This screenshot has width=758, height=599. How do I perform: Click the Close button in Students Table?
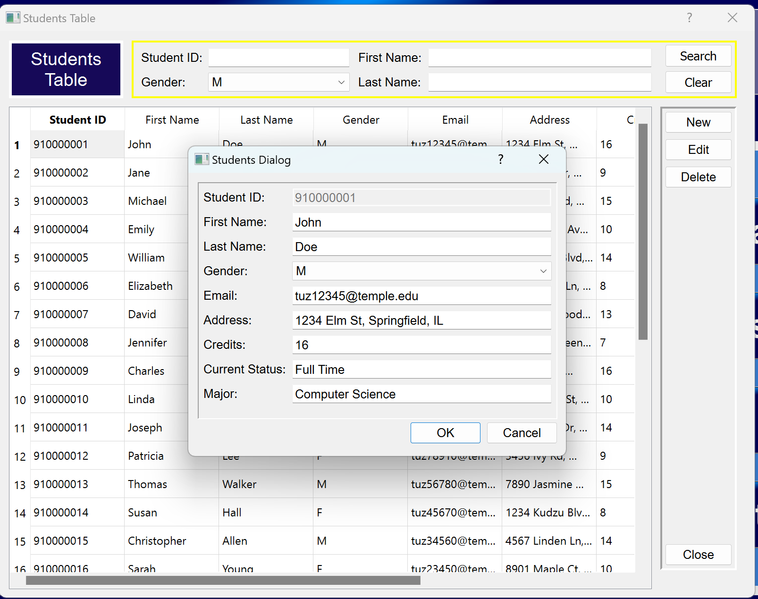click(698, 555)
